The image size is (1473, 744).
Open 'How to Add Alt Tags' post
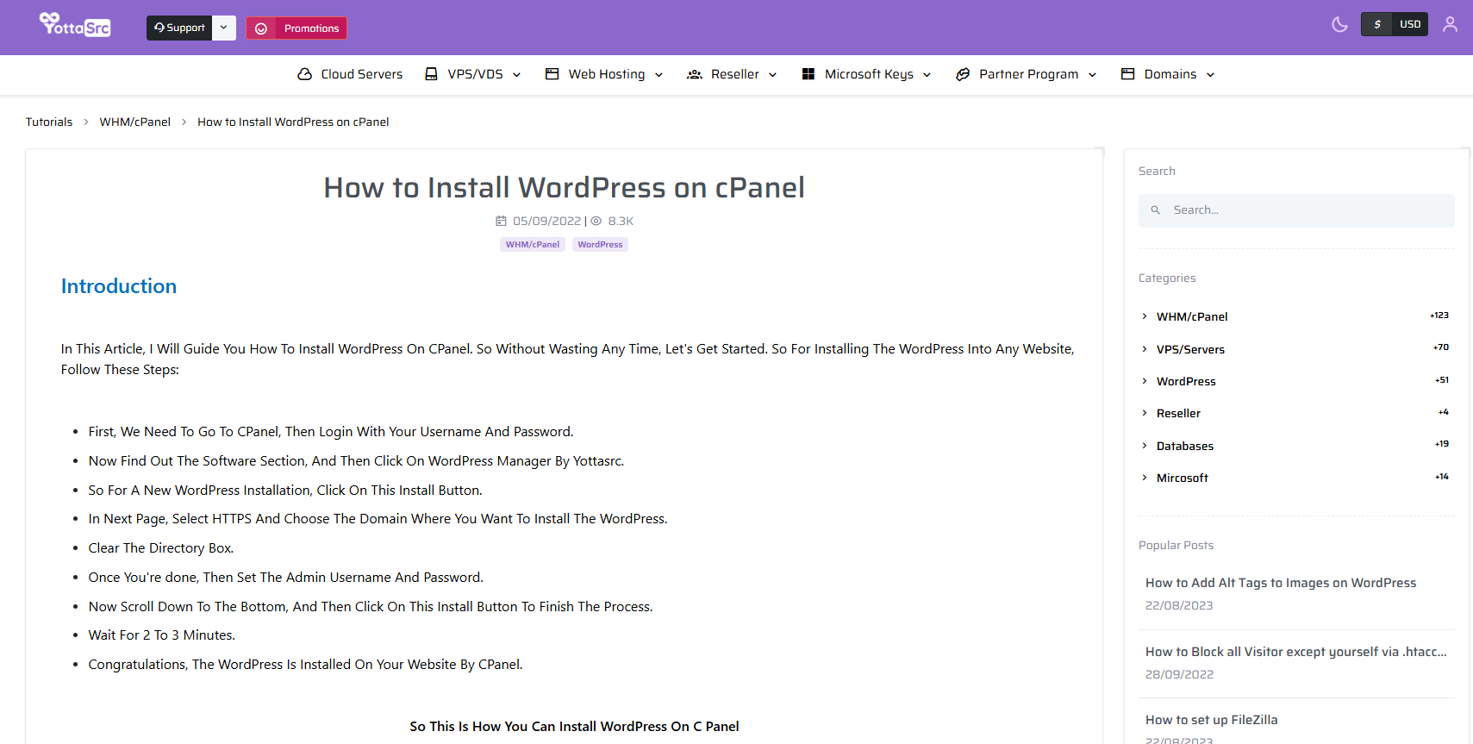(x=1281, y=583)
